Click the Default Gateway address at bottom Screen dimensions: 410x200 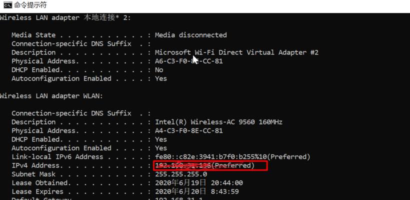click(x=179, y=198)
